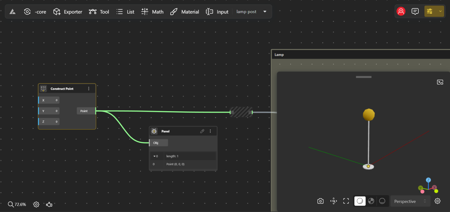Click the edit pencil on Panel node
This screenshot has width=450, height=212.
pyautogui.click(x=202, y=131)
